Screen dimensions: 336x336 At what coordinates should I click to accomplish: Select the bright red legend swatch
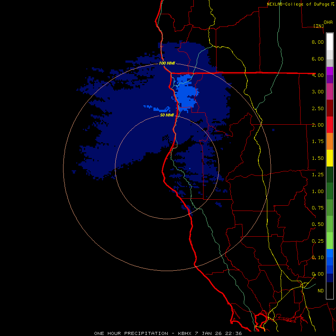click(x=330, y=125)
